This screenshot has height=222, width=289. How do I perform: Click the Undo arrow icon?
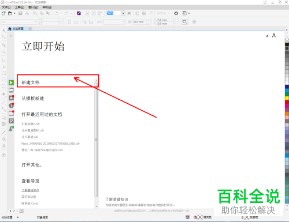57,13
